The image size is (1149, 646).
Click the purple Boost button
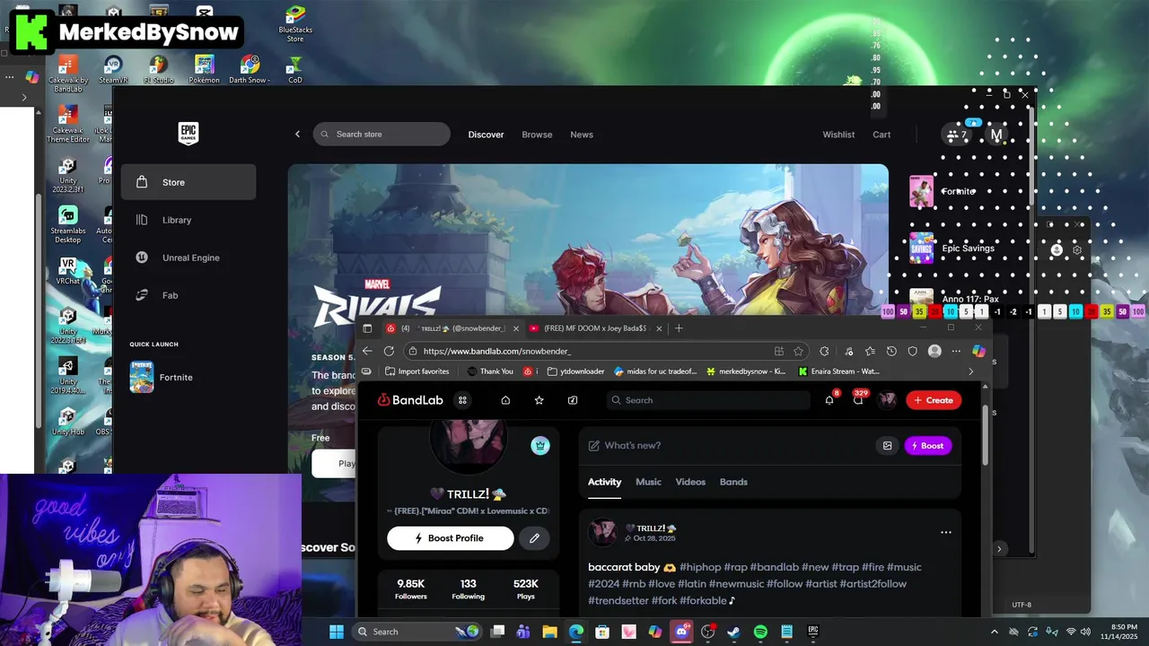(x=927, y=446)
